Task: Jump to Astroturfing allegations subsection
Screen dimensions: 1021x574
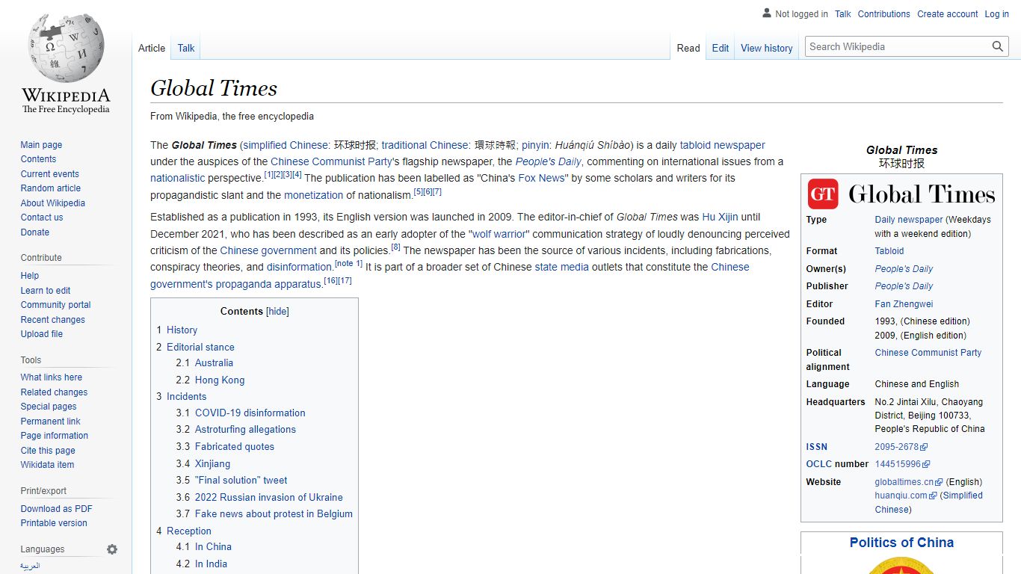Action: click(245, 429)
